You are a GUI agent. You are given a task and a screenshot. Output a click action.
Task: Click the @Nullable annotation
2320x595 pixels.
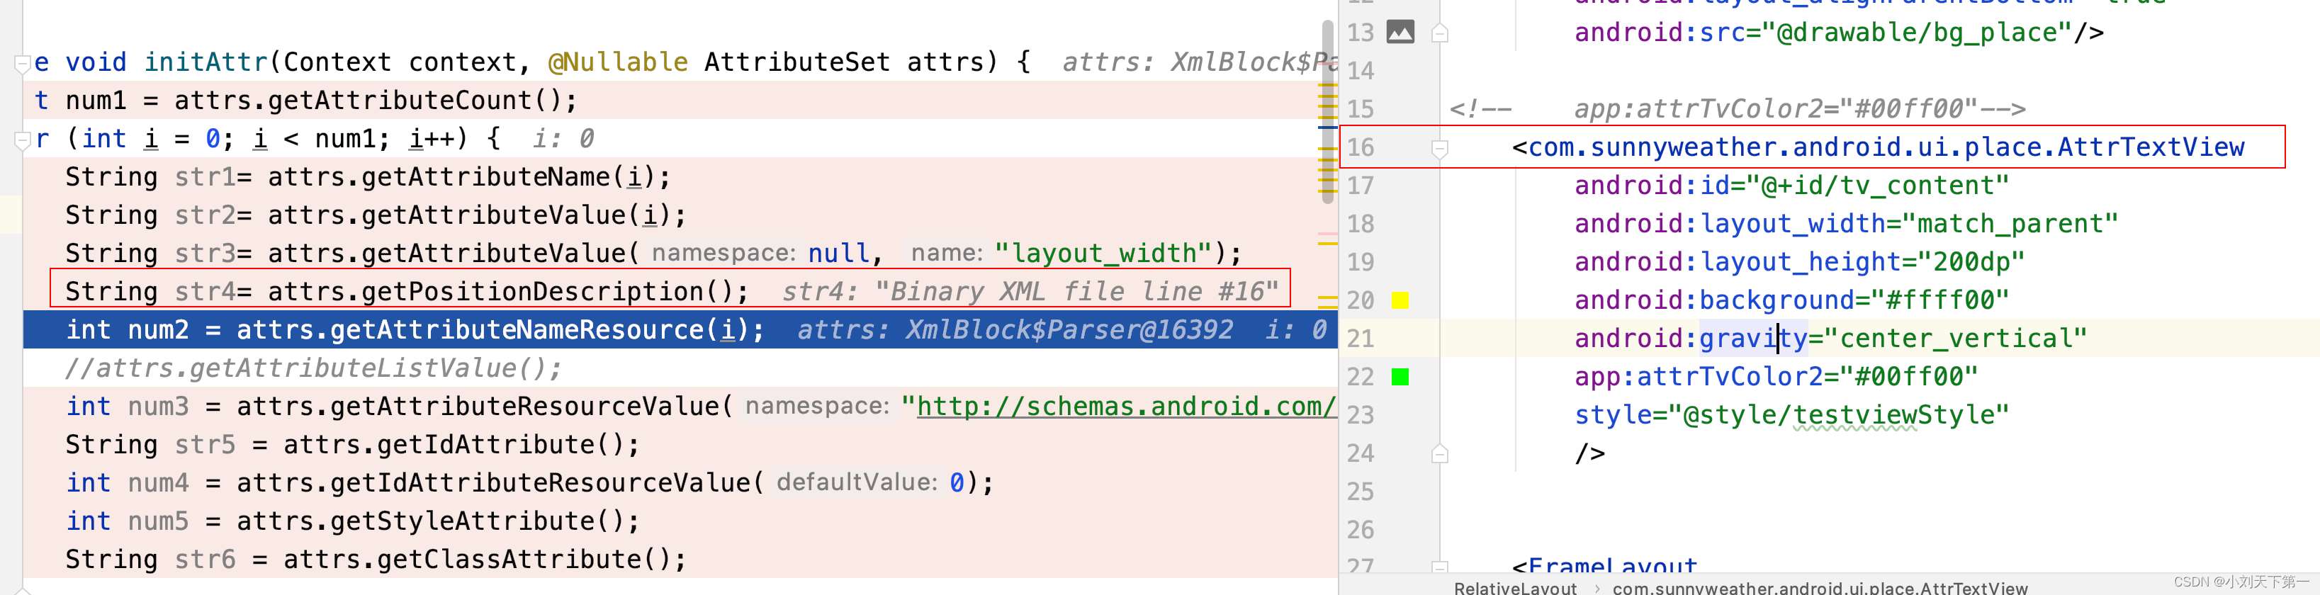[x=618, y=62]
